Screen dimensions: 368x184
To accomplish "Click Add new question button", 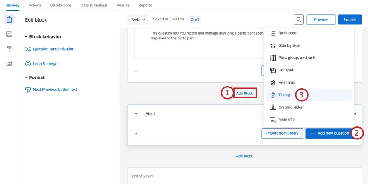I will 329,133.
